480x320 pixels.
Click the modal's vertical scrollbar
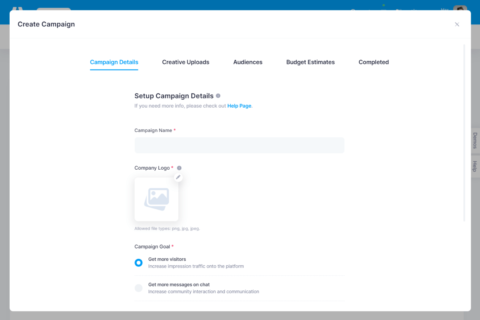click(464, 132)
